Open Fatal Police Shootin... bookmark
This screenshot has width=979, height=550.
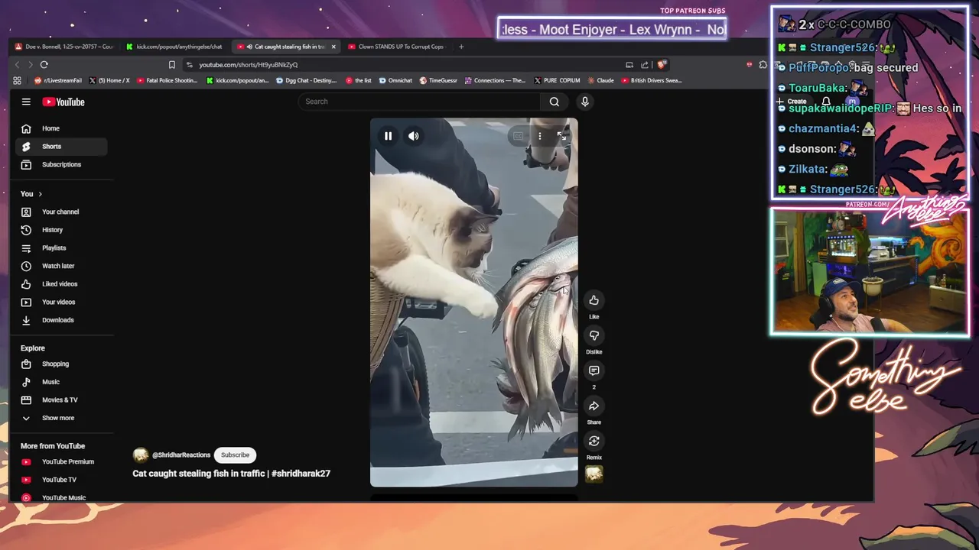pos(167,80)
